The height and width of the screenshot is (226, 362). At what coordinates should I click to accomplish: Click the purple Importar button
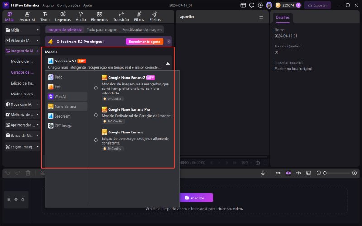[x=196, y=198]
